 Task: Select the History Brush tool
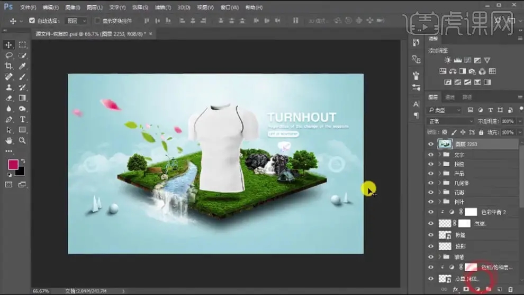(x=22, y=87)
